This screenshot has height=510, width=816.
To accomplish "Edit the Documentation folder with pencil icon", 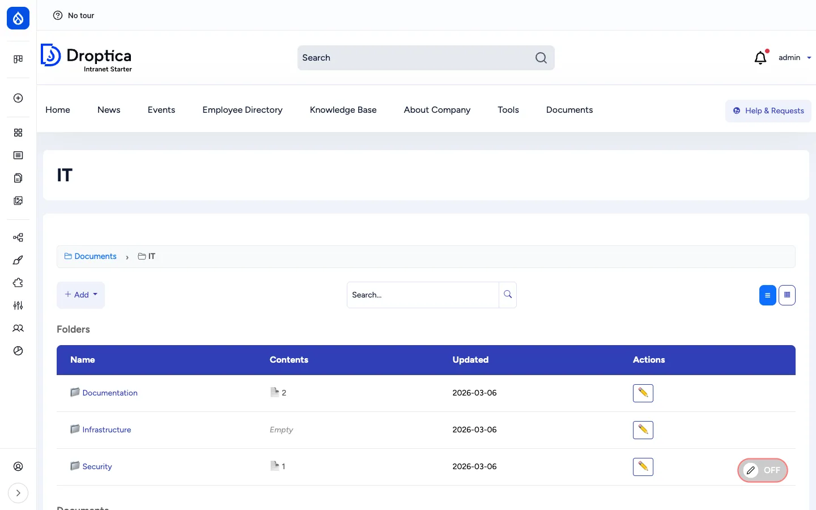I will coord(643,393).
